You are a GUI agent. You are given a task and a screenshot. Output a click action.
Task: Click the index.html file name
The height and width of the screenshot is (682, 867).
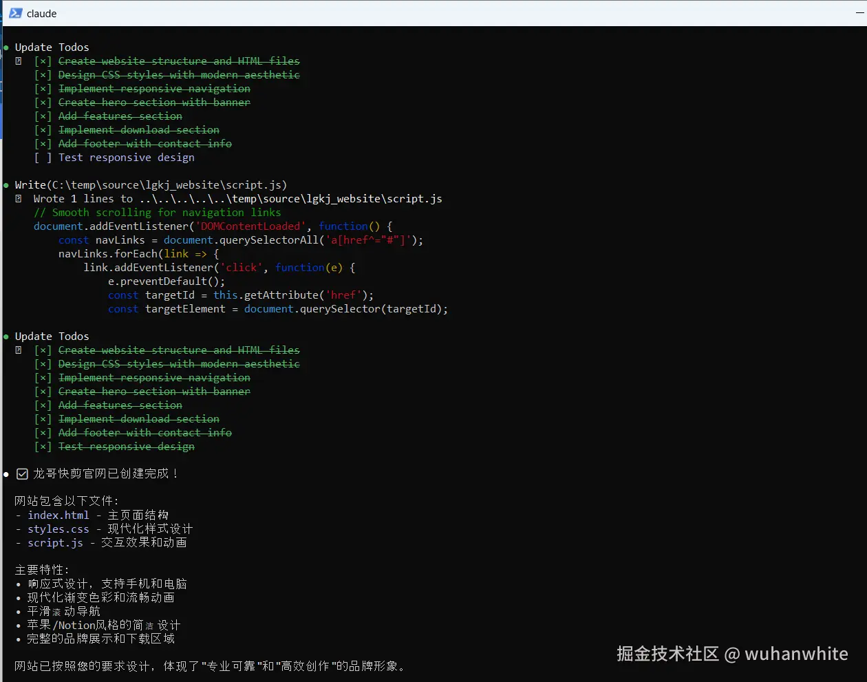(x=58, y=515)
